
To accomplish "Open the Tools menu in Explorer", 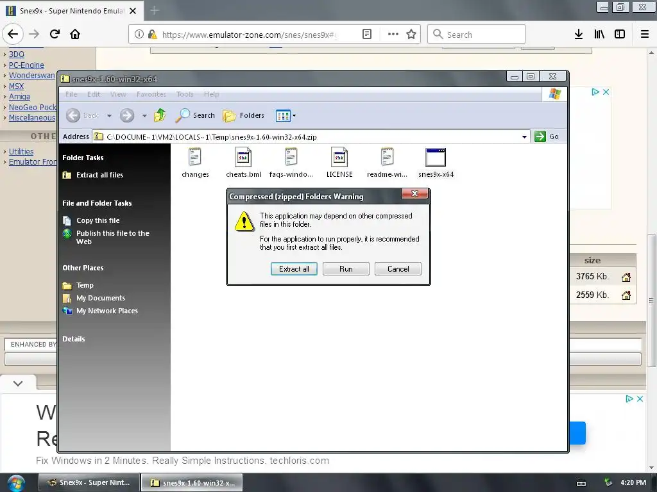I will pyautogui.click(x=185, y=95).
